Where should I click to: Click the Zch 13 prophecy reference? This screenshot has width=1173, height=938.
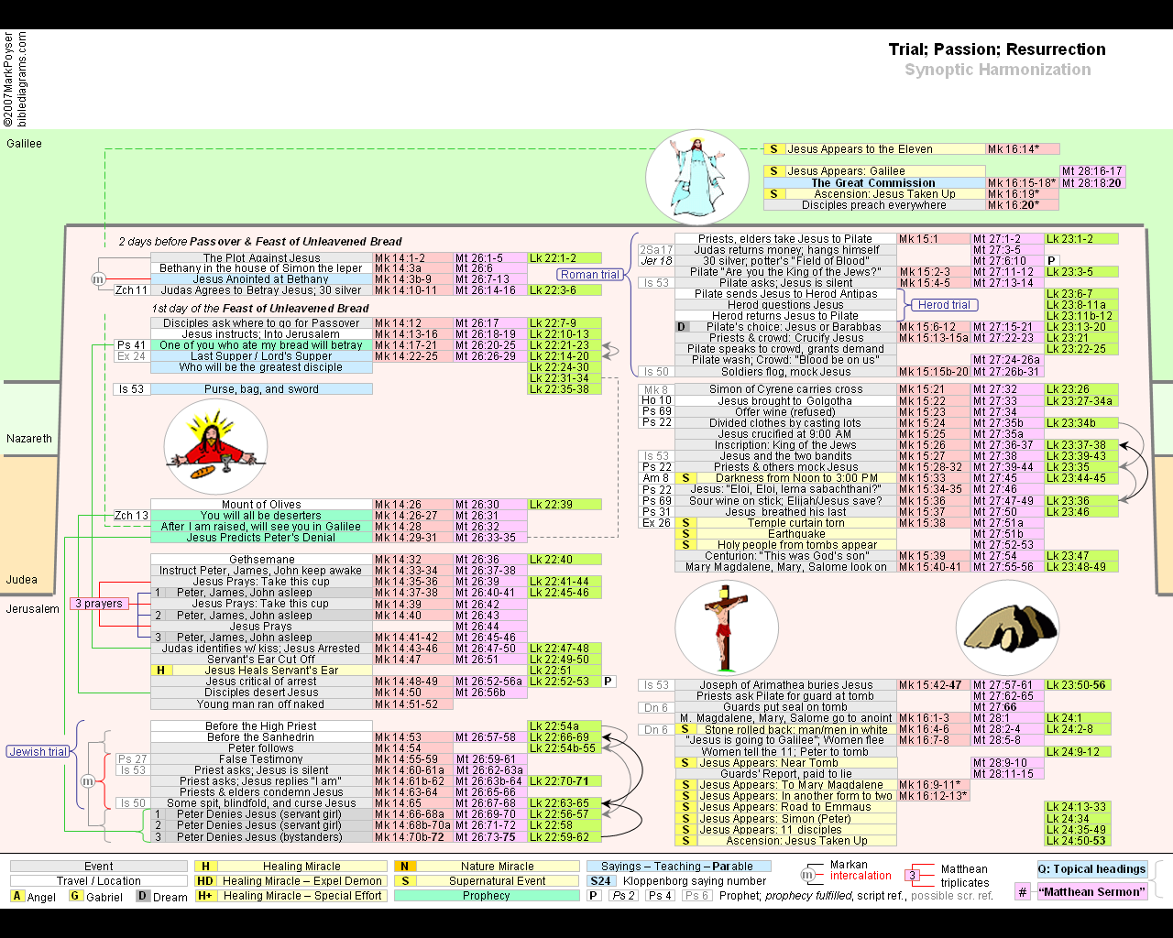point(132,516)
